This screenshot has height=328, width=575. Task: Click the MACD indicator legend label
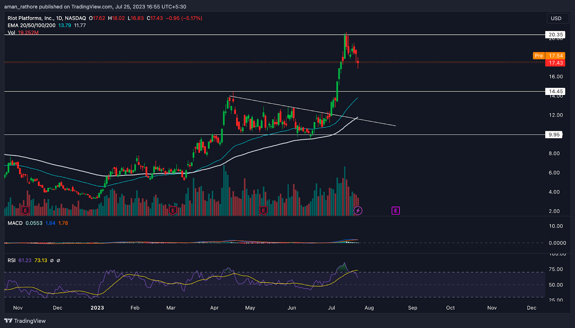coord(15,223)
